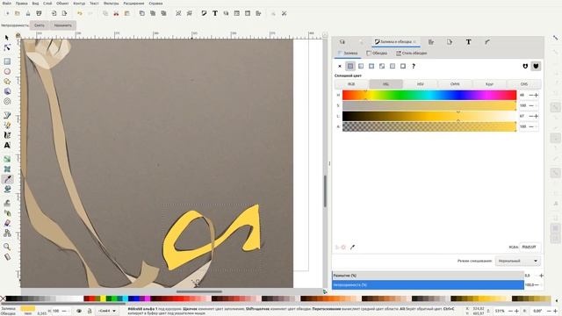Toggle layer lock icon in status bar

pyautogui.click(x=90, y=311)
